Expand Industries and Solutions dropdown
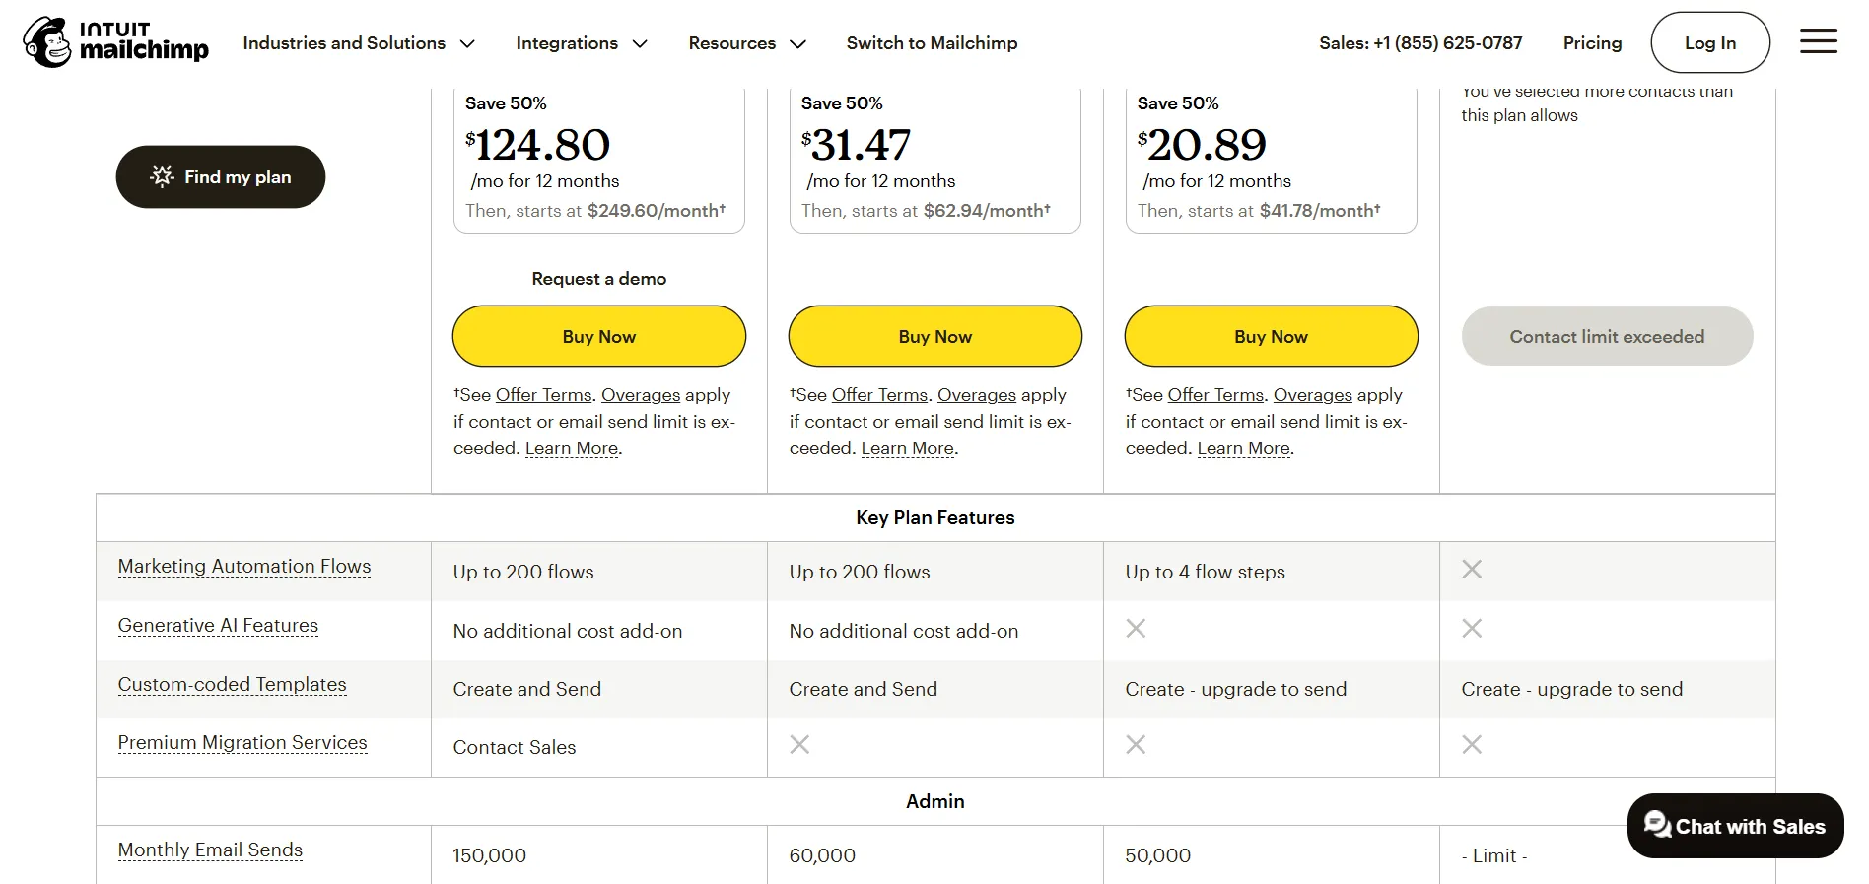 [359, 43]
